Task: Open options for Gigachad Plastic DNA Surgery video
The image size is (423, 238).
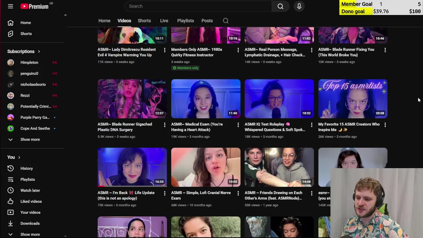Action: point(165,125)
